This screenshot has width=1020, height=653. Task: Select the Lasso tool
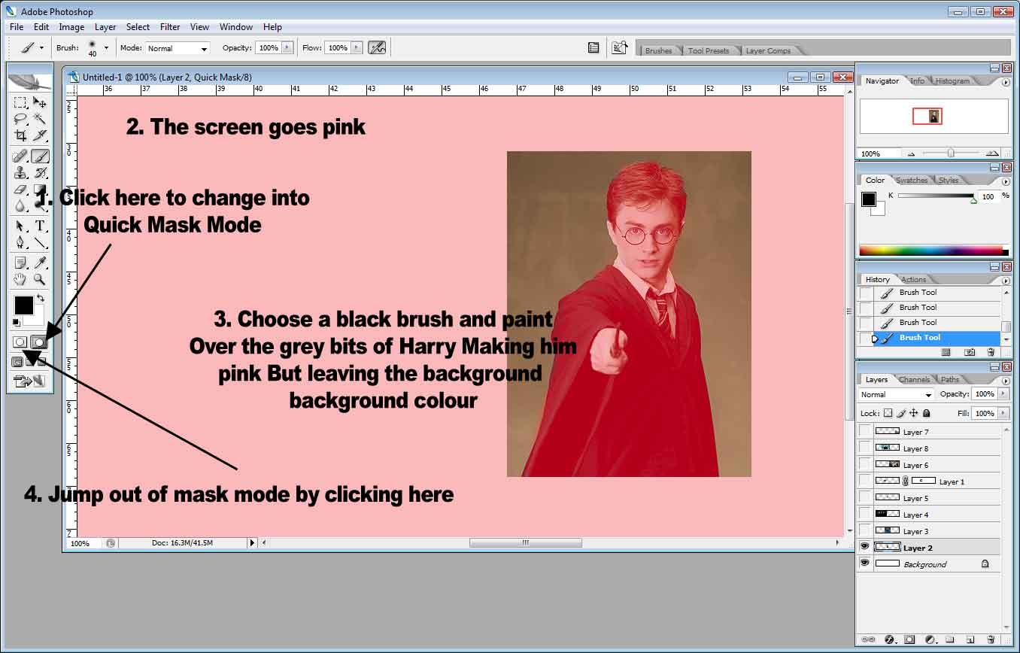[x=20, y=119]
